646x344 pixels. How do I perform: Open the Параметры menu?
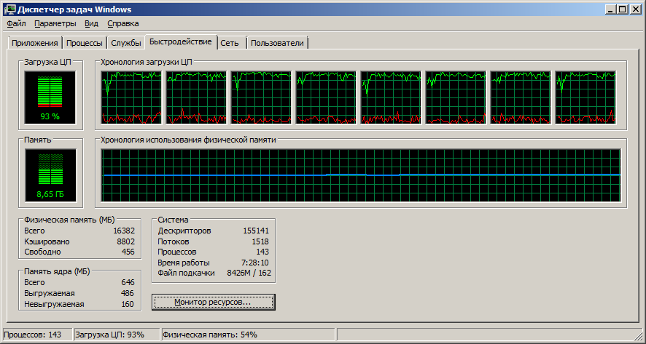tap(55, 24)
